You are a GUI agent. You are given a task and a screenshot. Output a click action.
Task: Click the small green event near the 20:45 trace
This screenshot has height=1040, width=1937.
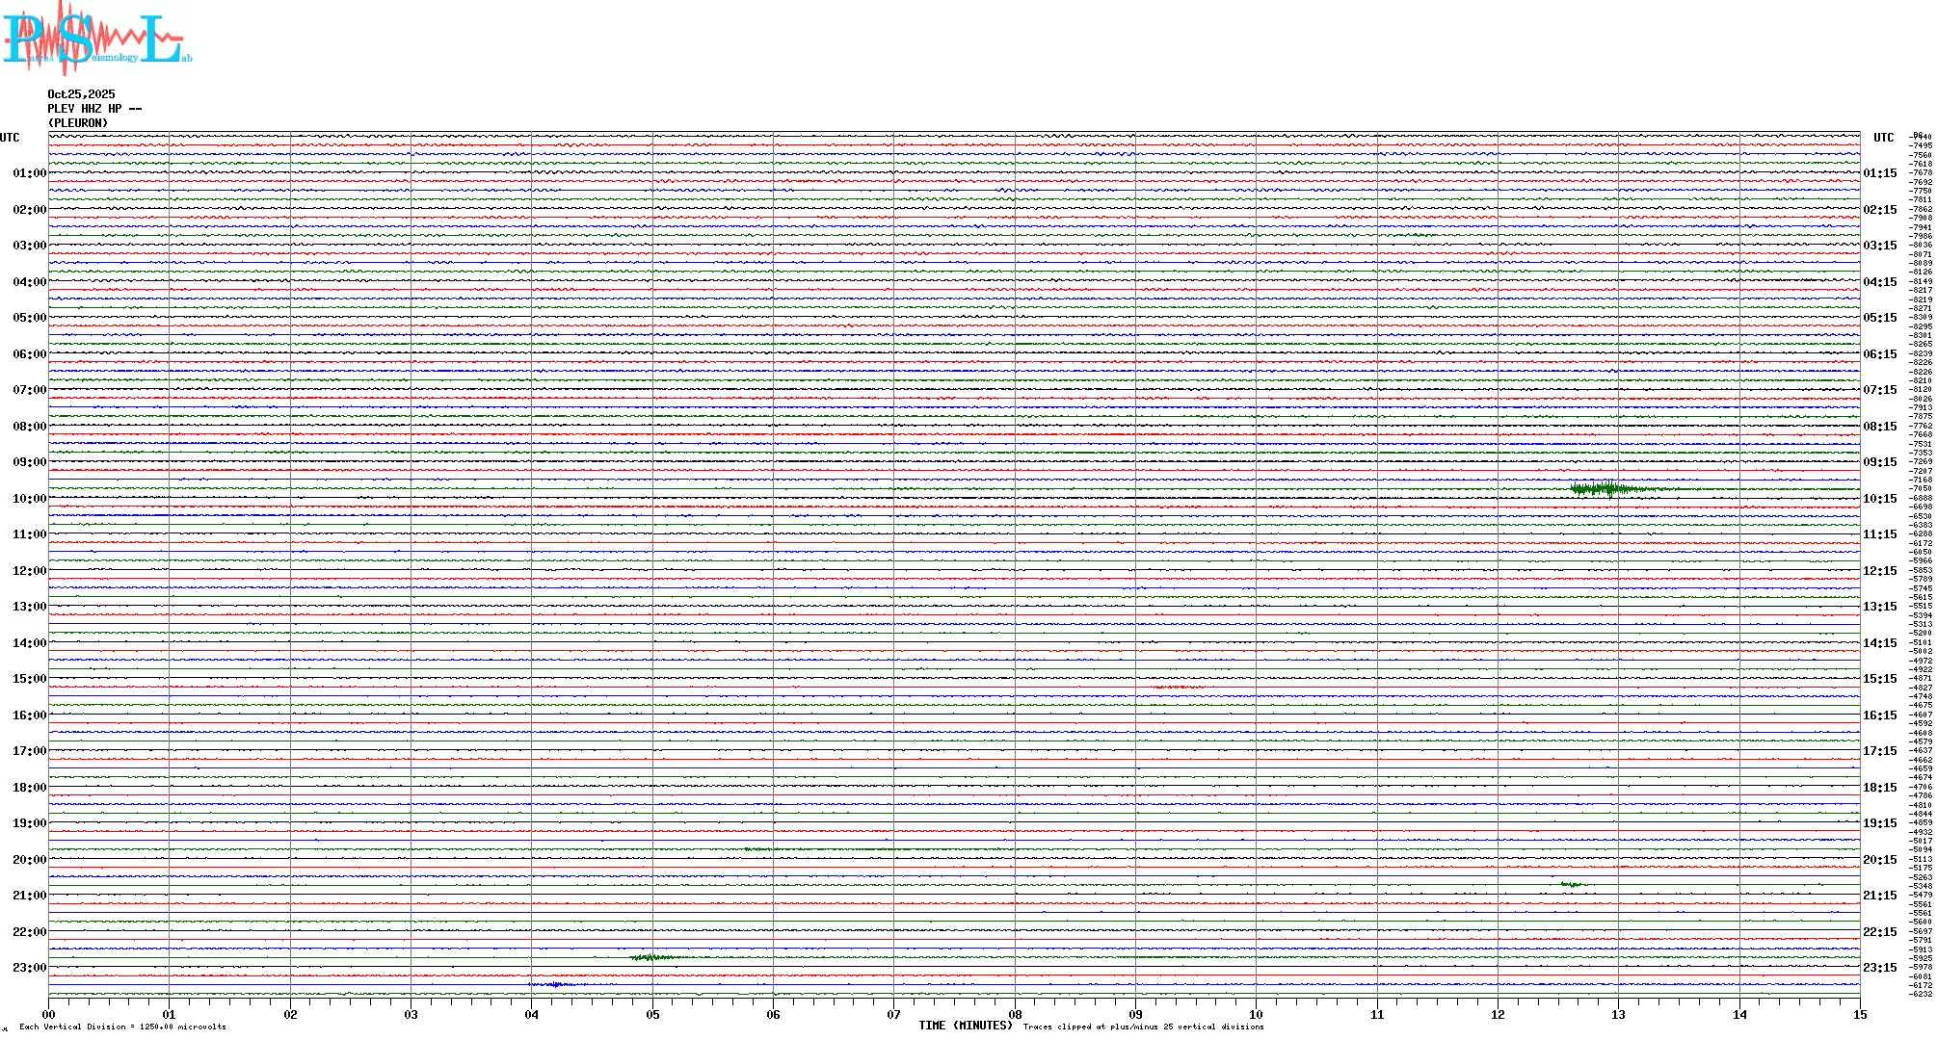[x=1572, y=884]
